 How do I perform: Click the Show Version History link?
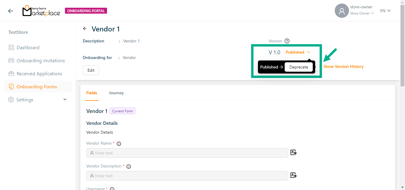[x=343, y=67]
